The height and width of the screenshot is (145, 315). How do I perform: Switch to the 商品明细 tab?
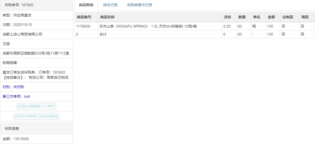tap(86, 5)
